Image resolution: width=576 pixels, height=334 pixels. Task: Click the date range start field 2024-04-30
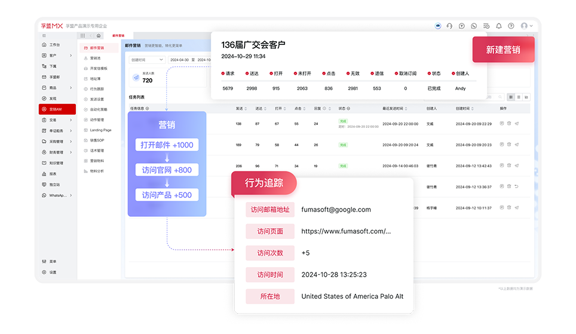[x=179, y=60]
